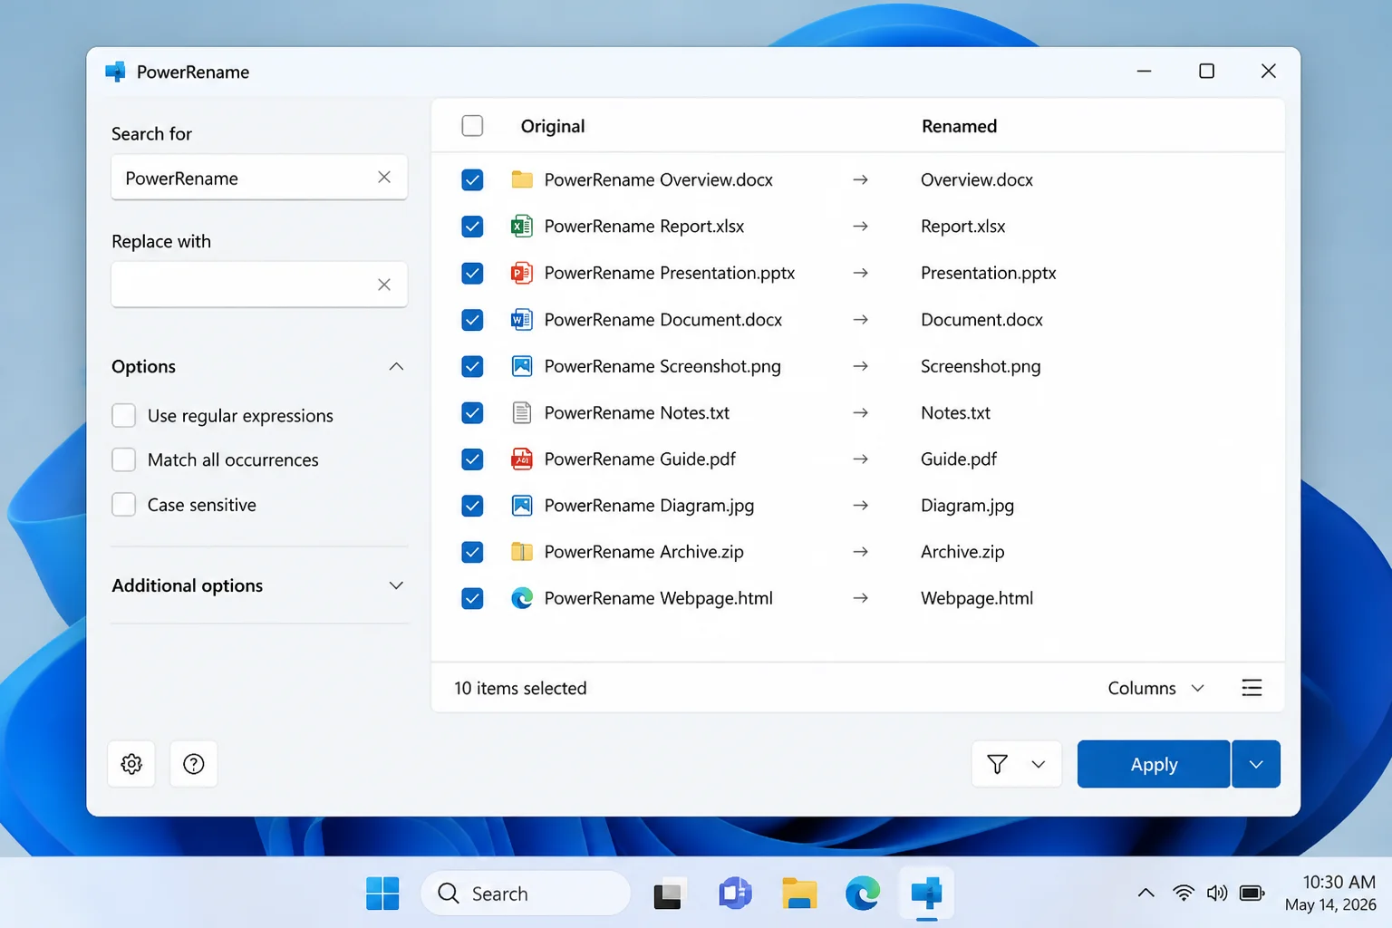Open the Apply split-button dropdown arrow
The height and width of the screenshot is (928, 1392).
pos(1256,764)
